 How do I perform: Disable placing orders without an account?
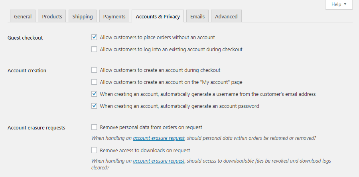pyautogui.click(x=94, y=38)
